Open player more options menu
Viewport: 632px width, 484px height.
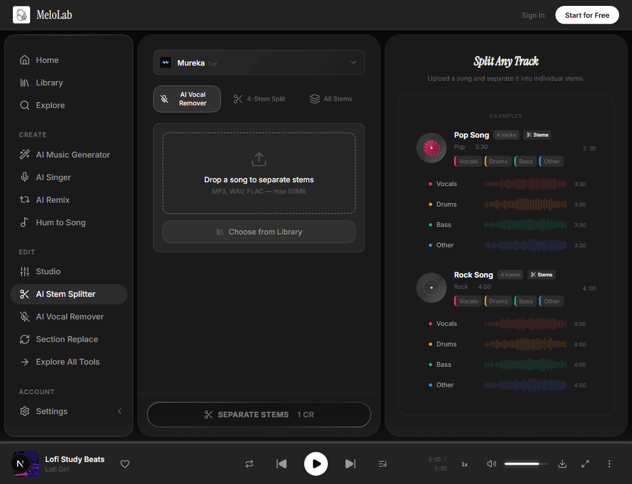click(609, 464)
